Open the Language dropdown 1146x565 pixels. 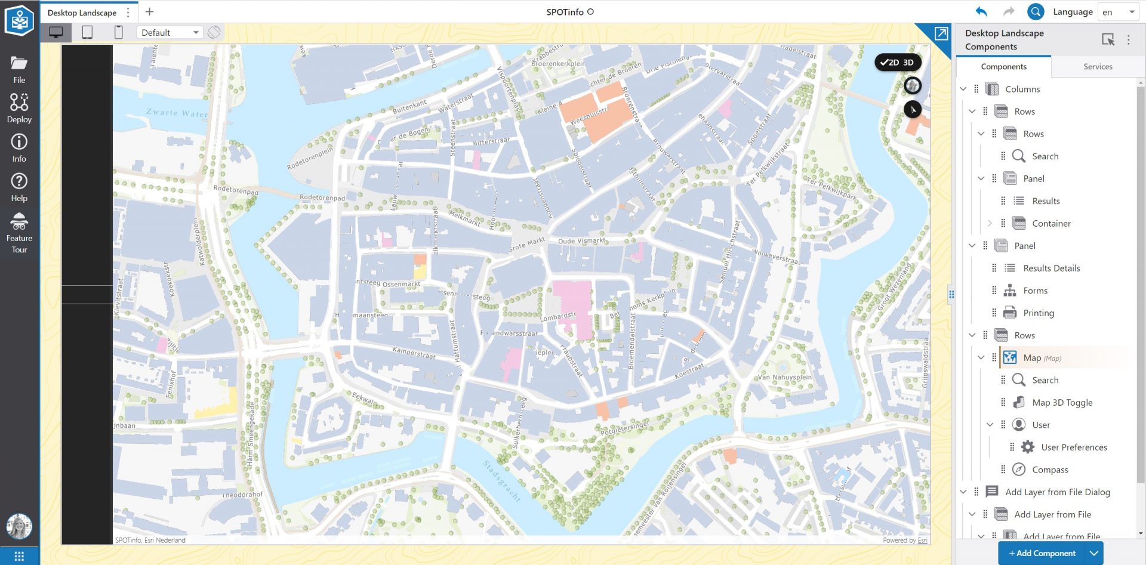(x=1118, y=12)
